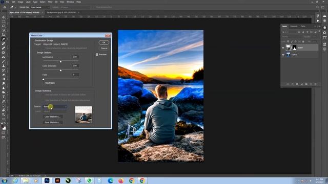Click the Luminance slider handle
This screenshot has height=184, width=328.
(x=60, y=61)
